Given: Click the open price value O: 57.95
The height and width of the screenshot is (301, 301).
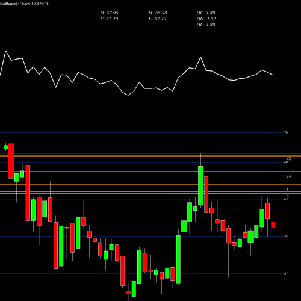Looking at the screenshot, I should (109, 13).
